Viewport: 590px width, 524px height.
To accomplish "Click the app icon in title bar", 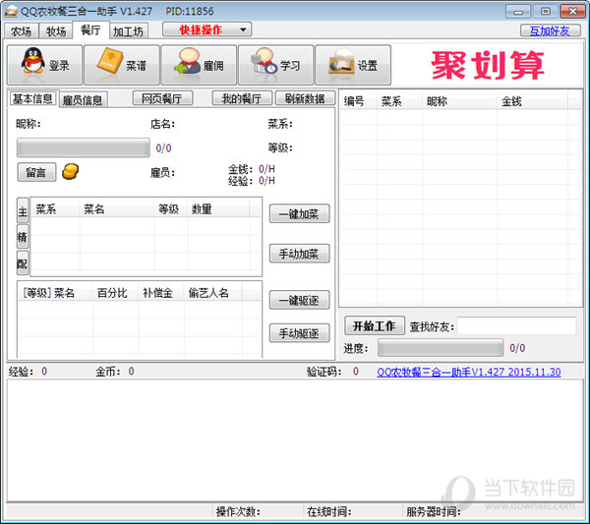I will (11, 11).
